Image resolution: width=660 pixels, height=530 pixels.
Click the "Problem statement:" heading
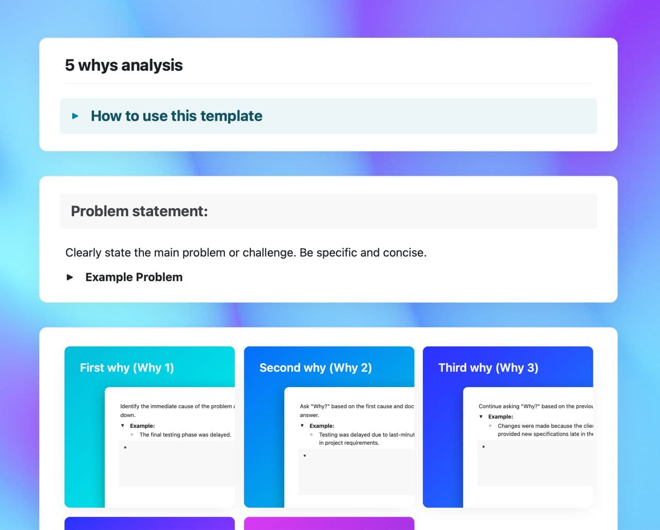click(x=139, y=211)
